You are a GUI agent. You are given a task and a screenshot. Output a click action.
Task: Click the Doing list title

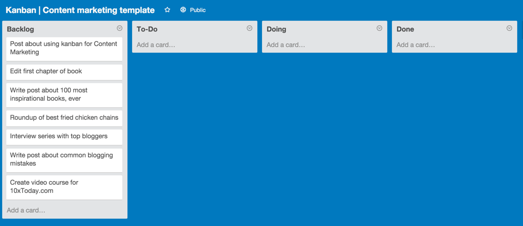276,29
